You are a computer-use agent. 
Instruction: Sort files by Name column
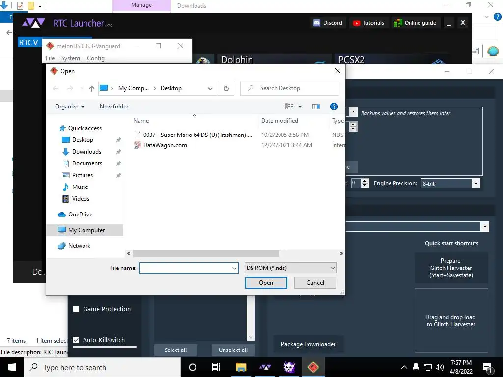141,121
